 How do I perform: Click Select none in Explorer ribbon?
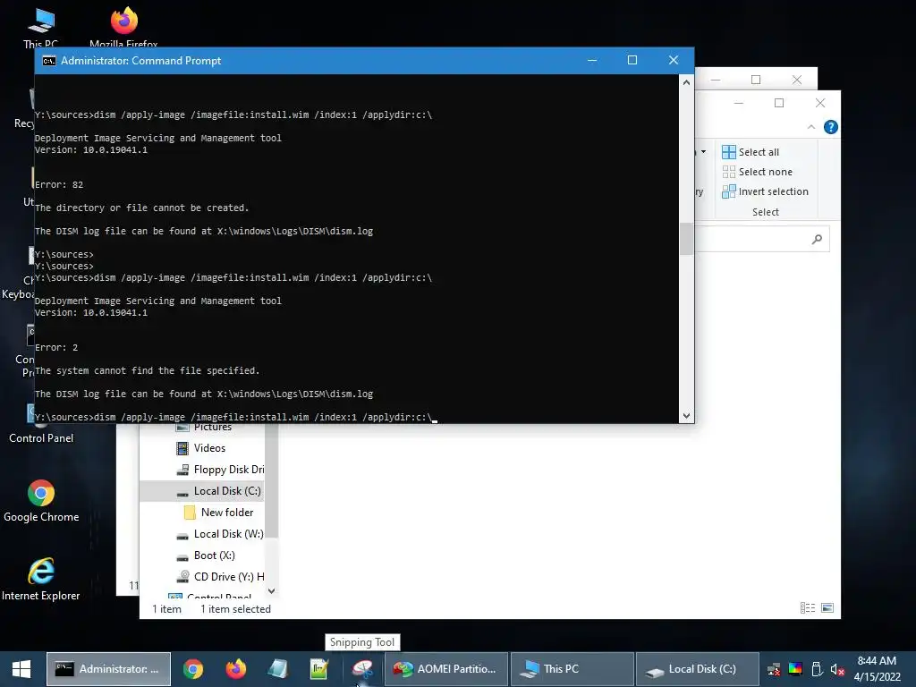758,172
